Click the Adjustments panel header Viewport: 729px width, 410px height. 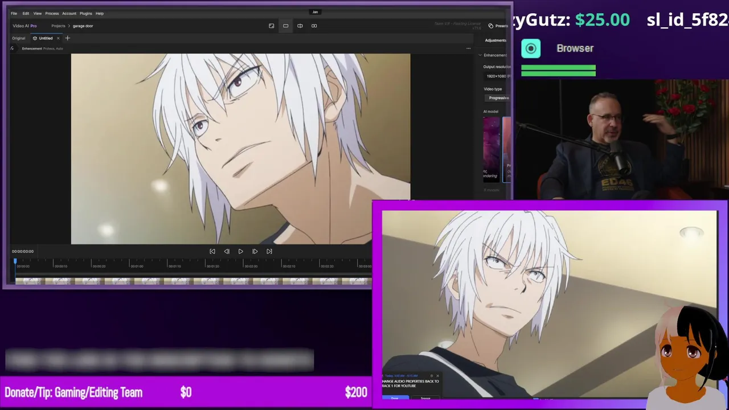(x=495, y=40)
